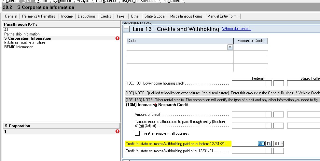Select S Corporation Information in the list
The width and height of the screenshot is (320, 161).
click(x=28, y=38)
